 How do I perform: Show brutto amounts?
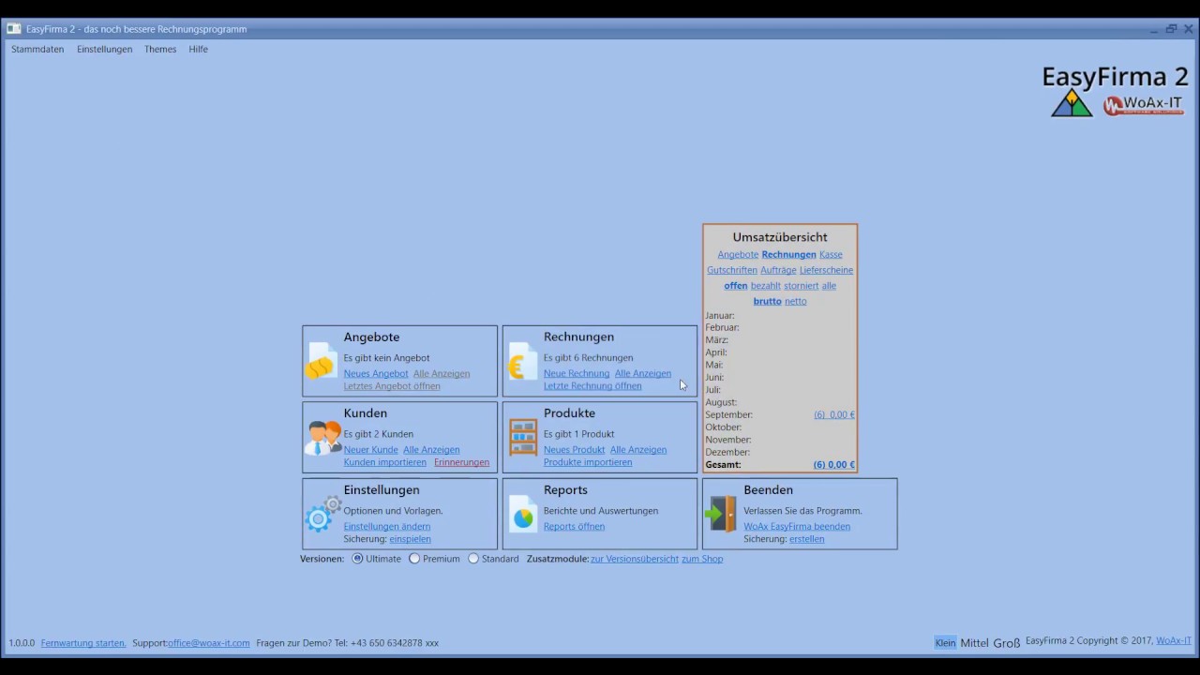[768, 301]
